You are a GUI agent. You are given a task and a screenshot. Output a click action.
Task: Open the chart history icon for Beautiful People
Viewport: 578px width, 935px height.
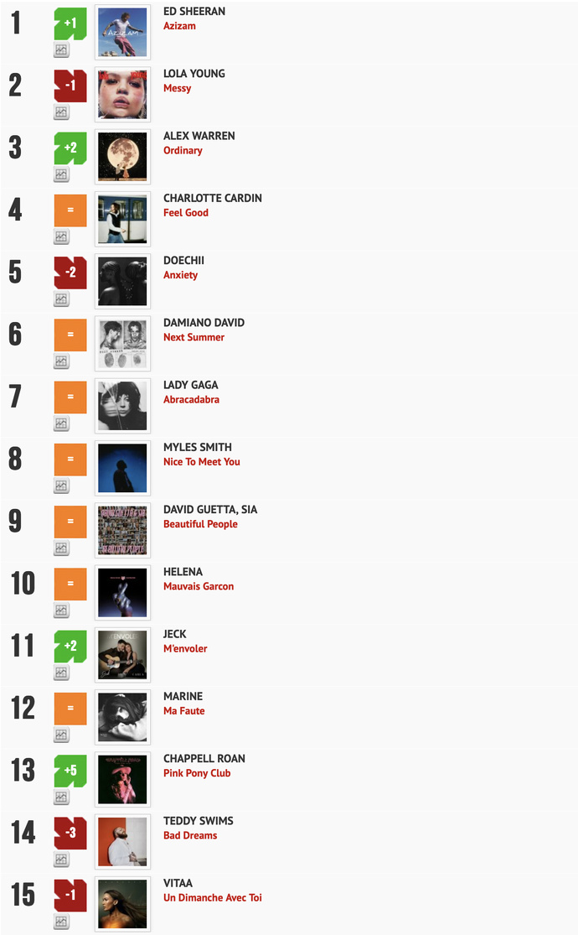[x=61, y=548]
